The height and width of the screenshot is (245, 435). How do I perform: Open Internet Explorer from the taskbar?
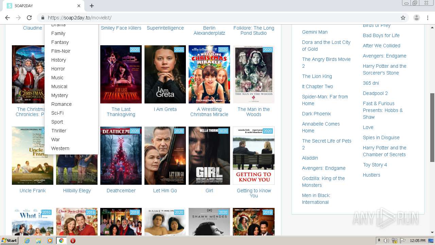click(x=27, y=241)
